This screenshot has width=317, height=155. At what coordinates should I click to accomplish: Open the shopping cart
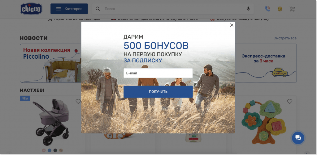click(x=292, y=9)
